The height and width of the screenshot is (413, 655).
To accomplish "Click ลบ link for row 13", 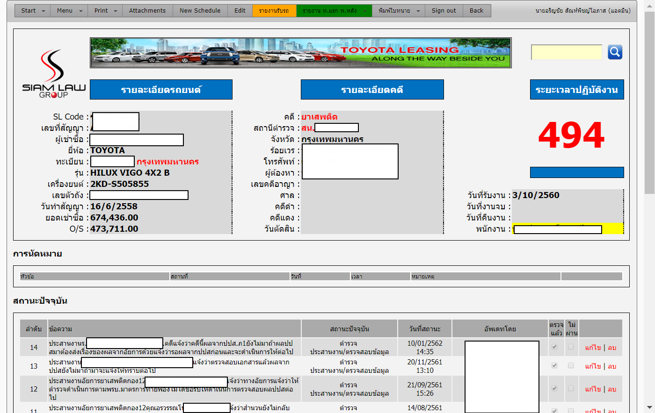I will click(x=612, y=366).
